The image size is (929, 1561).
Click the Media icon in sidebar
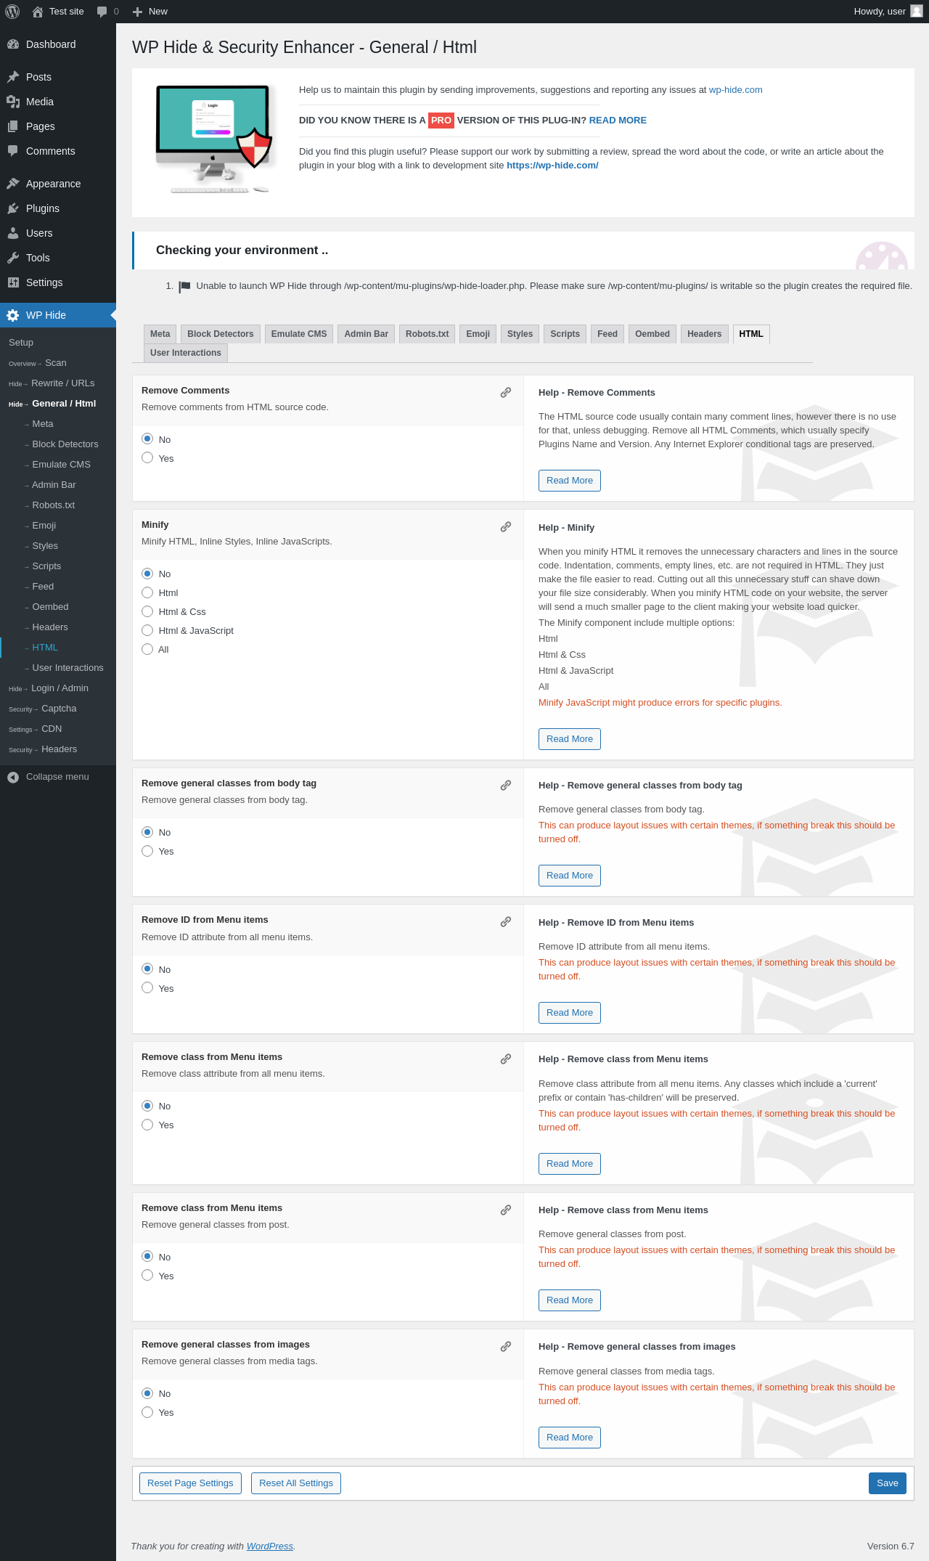pyautogui.click(x=13, y=102)
